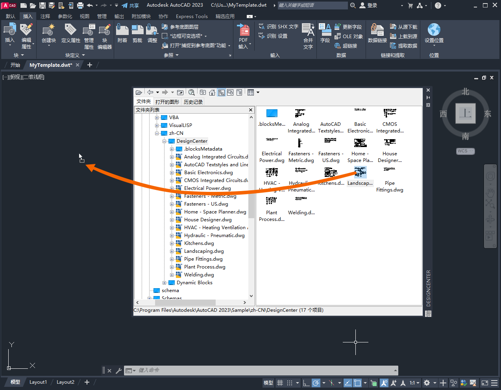This screenshot has height=390, width=501.
Task: Click the folder tree horizontal scrollbar
Action: point(191,302)
